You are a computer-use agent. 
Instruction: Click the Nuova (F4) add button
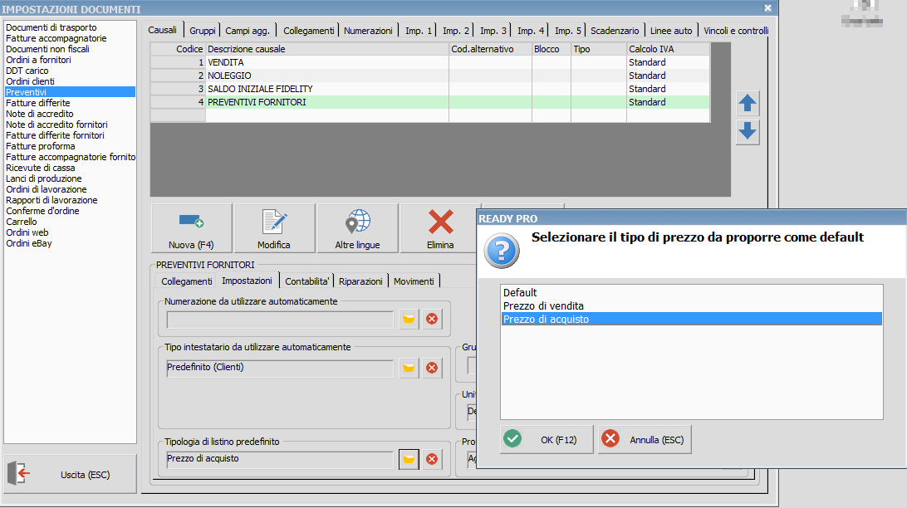[192, 228]
